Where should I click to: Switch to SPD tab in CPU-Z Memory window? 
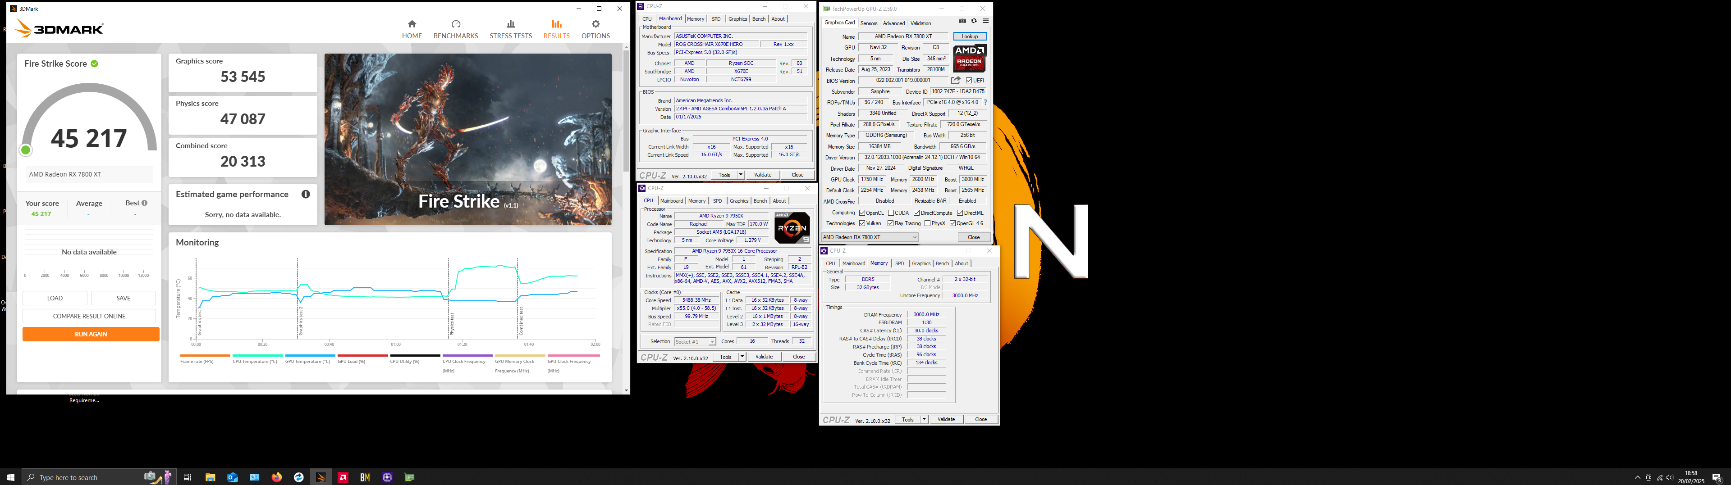900,263
